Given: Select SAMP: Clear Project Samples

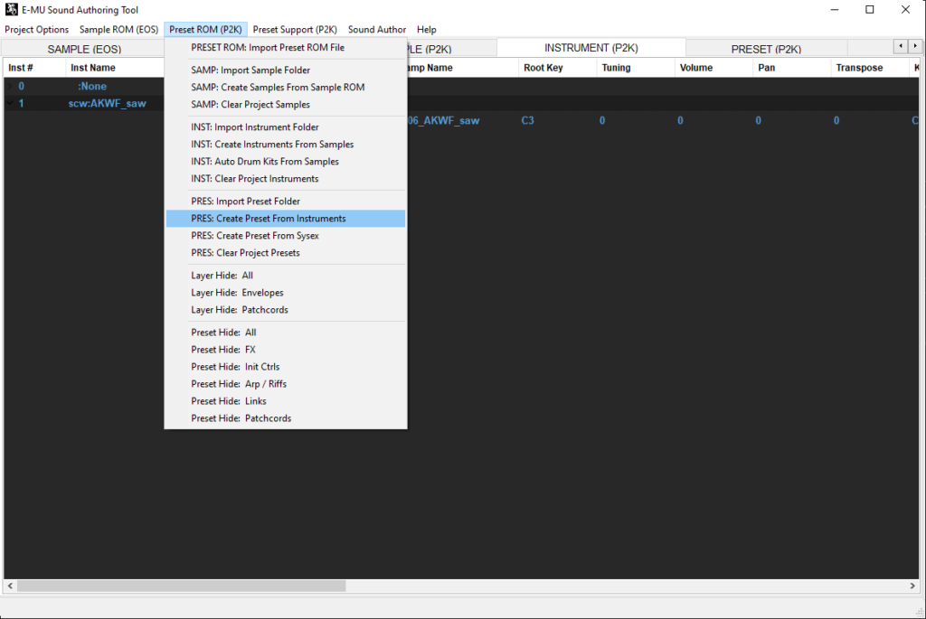Looking at the screenshot, I should point(286,105).
